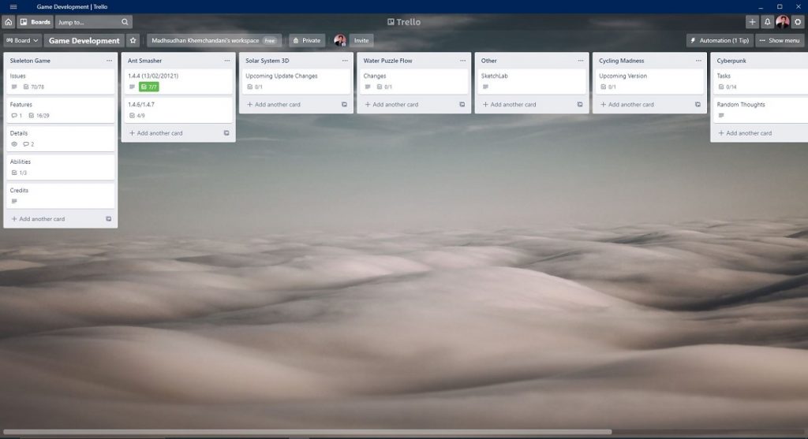
Task: Click the plus Create icon
Action: click(x=752, y=22)
